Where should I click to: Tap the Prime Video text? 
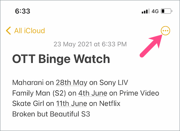point(139,93)
